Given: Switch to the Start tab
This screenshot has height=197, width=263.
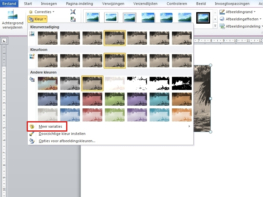Looking at the screenshot, I should pos(28,4).
